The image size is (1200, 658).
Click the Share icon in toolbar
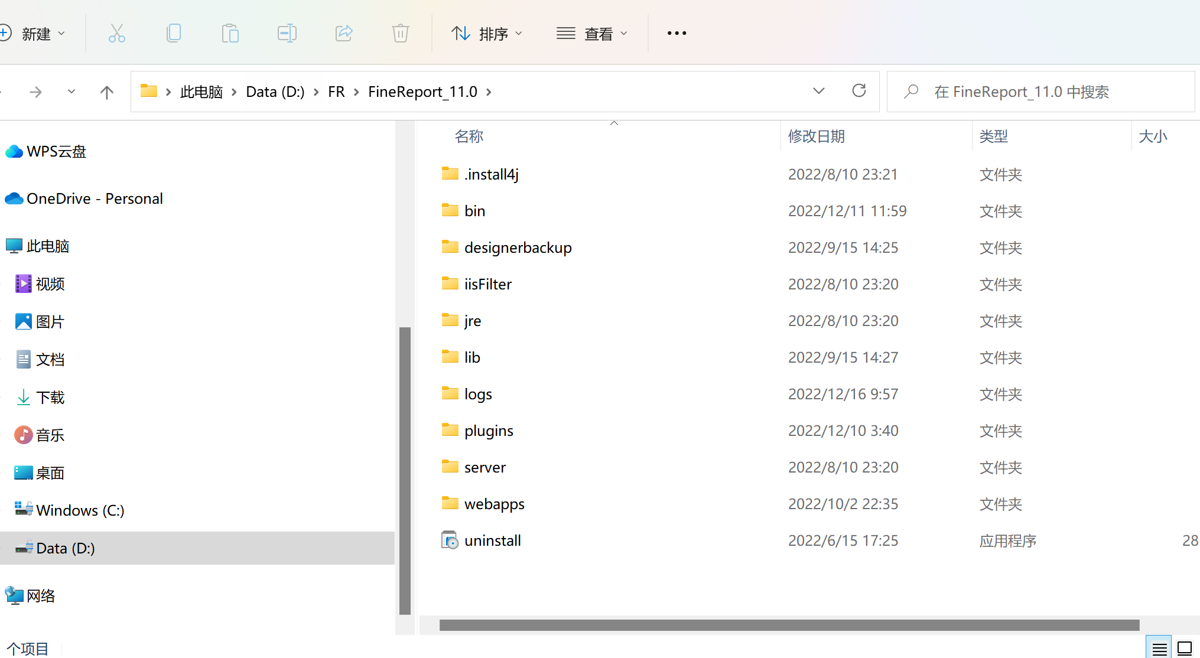[344, 33]
